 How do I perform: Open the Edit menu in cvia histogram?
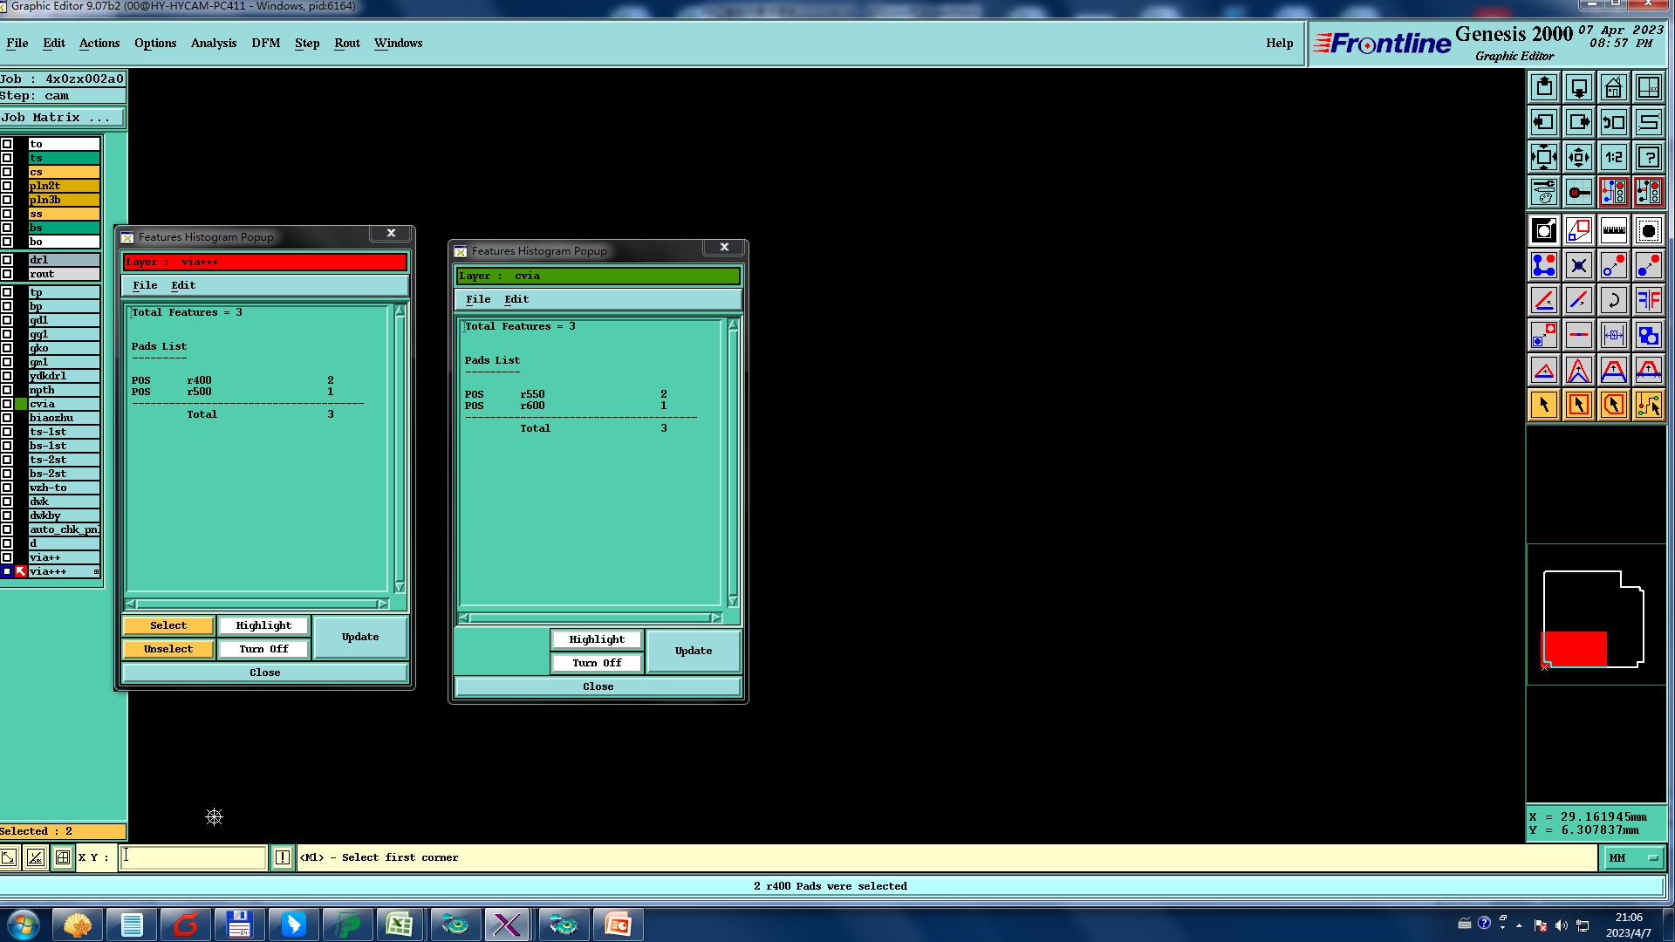(x=516, y=299)
